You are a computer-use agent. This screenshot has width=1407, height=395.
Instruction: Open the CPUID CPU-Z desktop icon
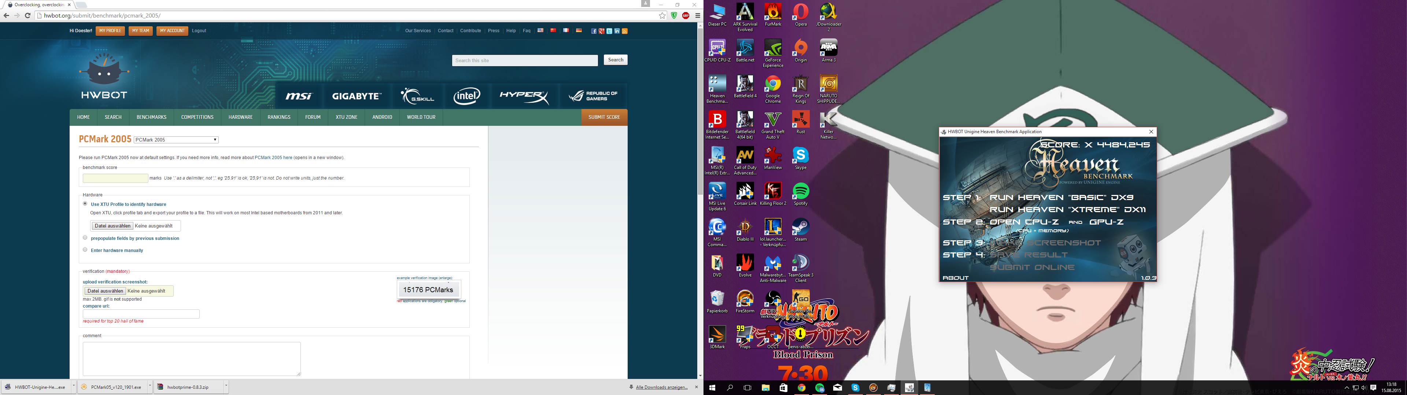(717, 50)
